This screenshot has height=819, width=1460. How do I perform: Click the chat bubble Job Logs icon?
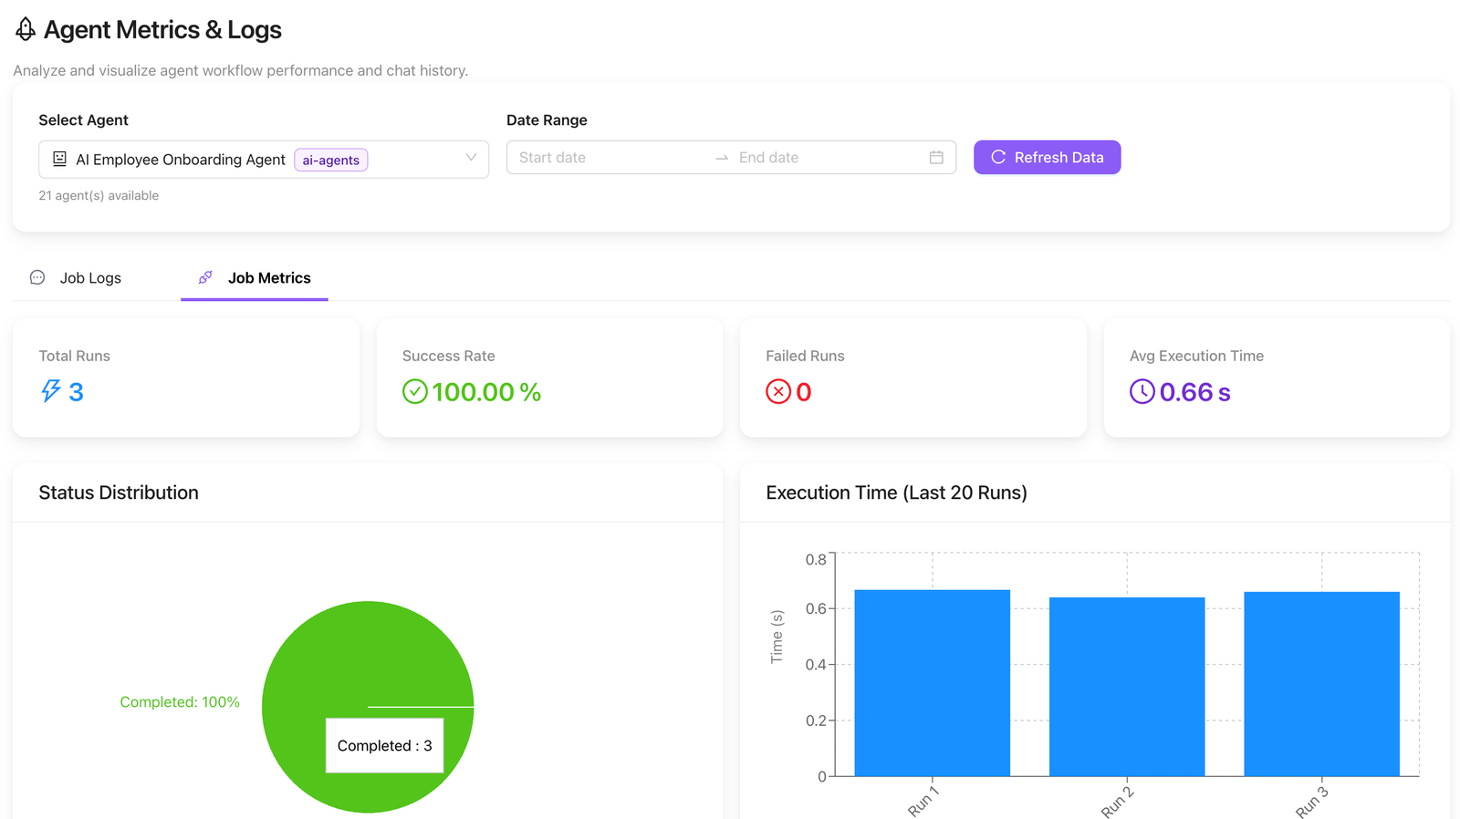[37, 278]
